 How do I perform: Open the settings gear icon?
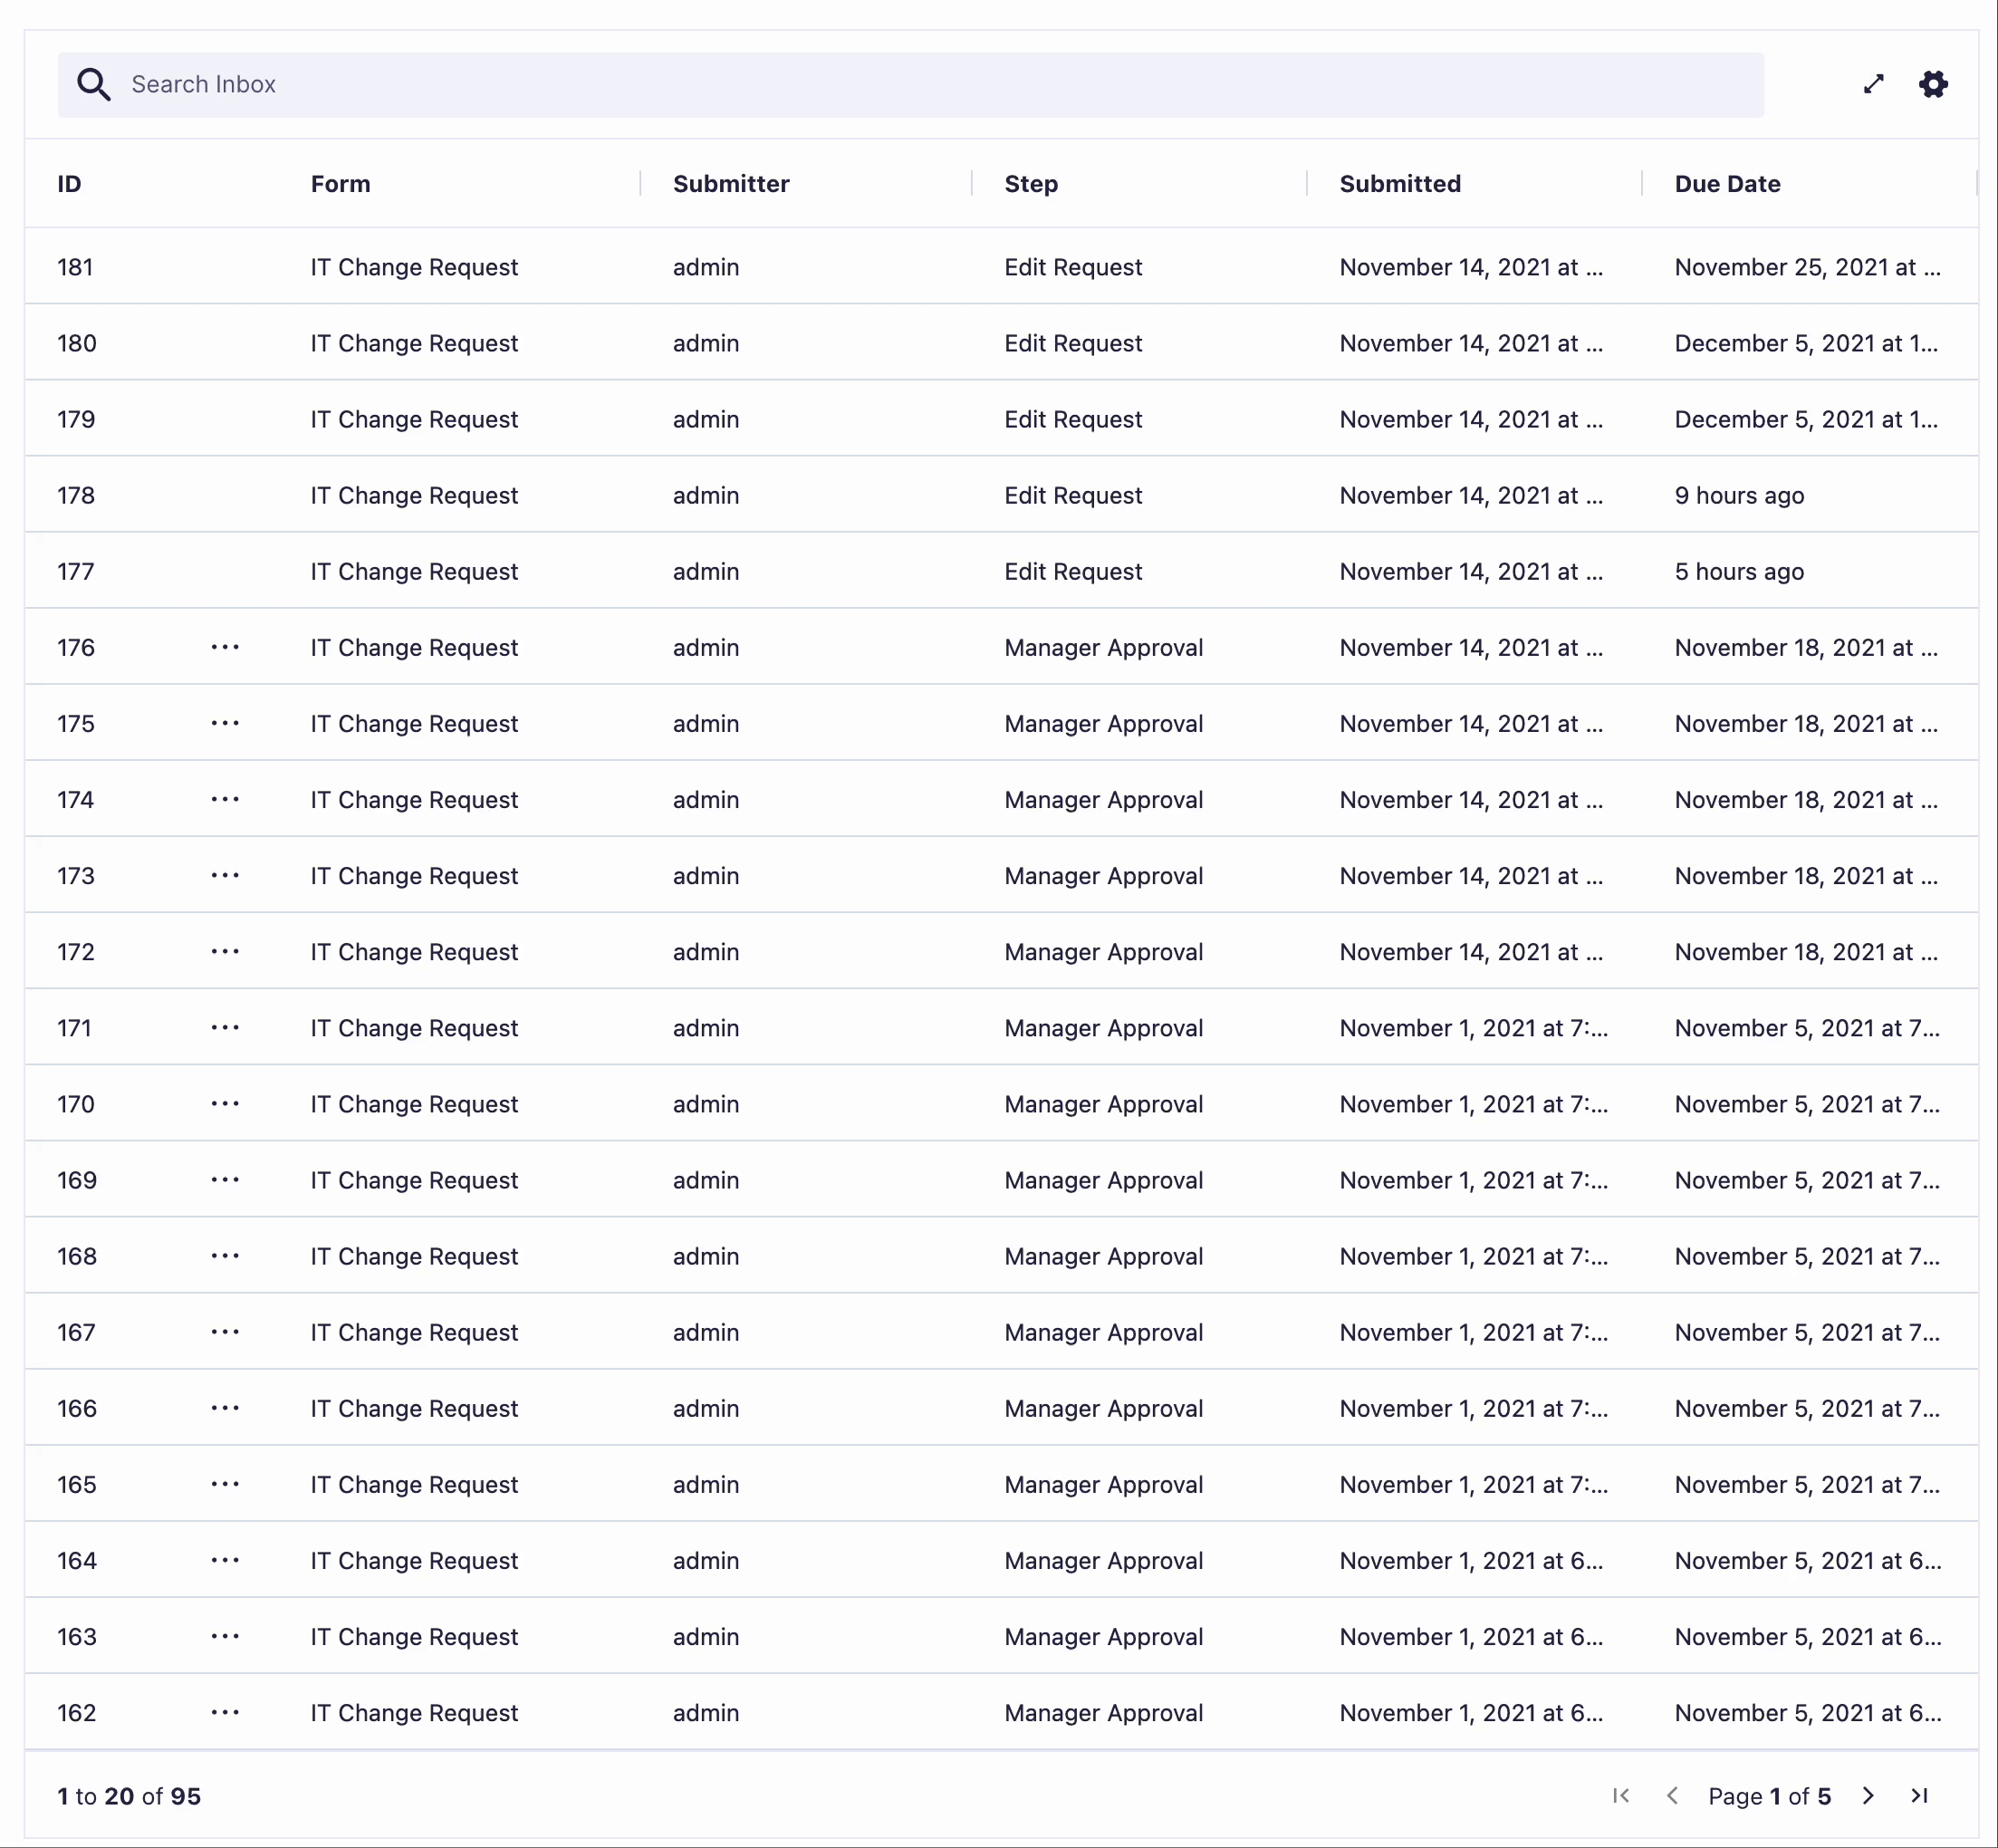tap(1934, 83)
